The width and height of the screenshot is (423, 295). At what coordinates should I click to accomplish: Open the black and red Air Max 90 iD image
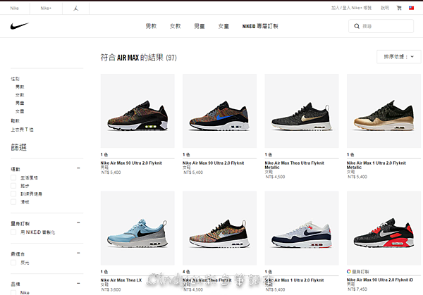(x=384, y=228)
